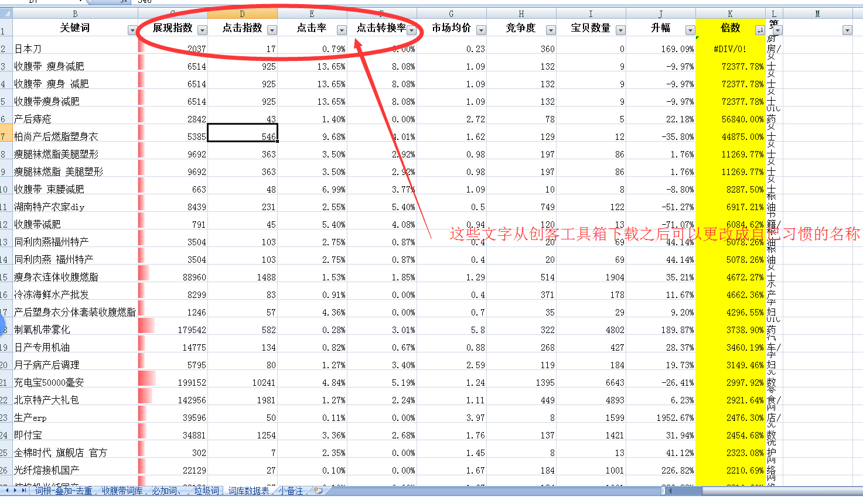Open the 升幅 filter dropdown
Viewport: 863px width, 497px height.
coord(690,30)
